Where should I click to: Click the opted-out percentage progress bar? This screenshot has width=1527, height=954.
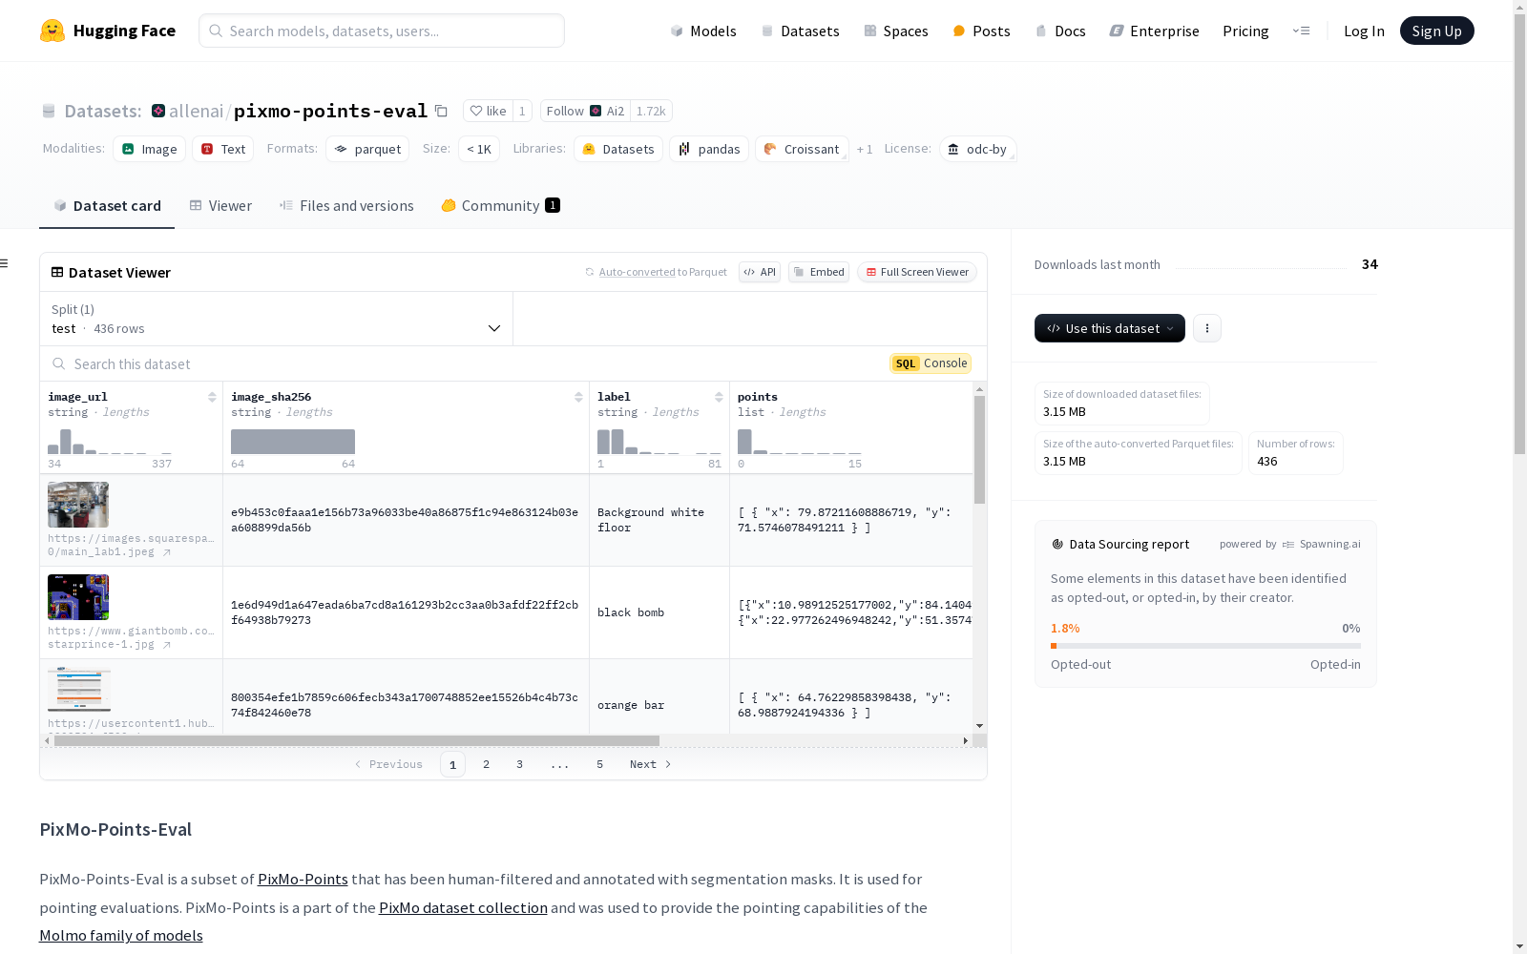pos(1205,646)
